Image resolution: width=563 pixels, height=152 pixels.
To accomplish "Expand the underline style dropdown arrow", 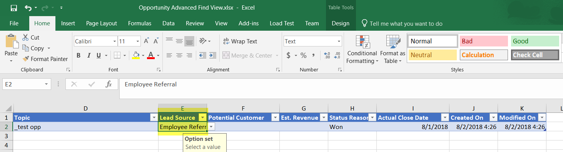I will point(106,56).
